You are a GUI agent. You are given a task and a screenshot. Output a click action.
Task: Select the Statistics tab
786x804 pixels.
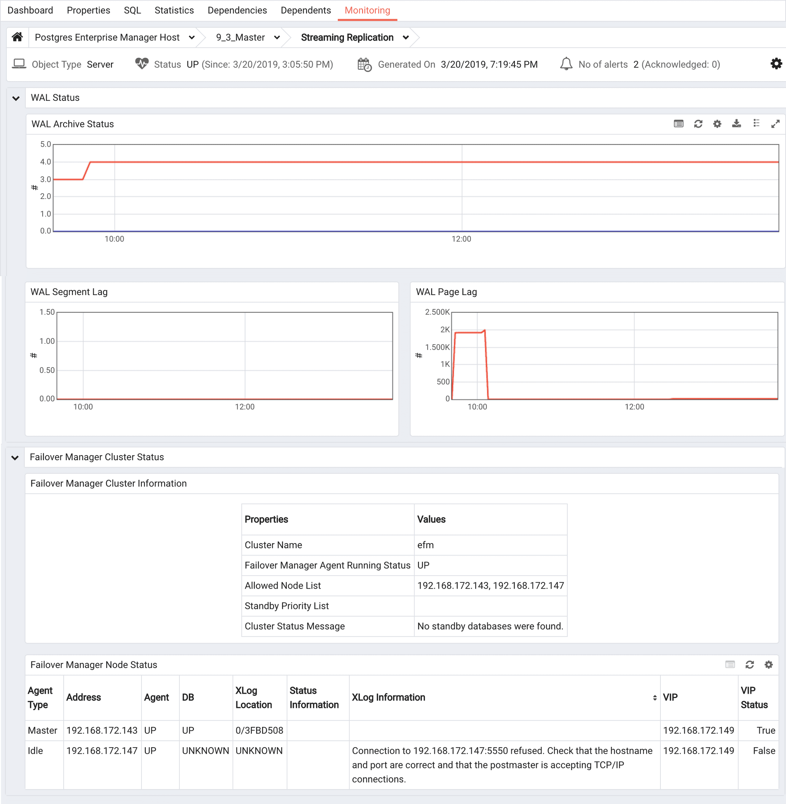click(174, 10)
